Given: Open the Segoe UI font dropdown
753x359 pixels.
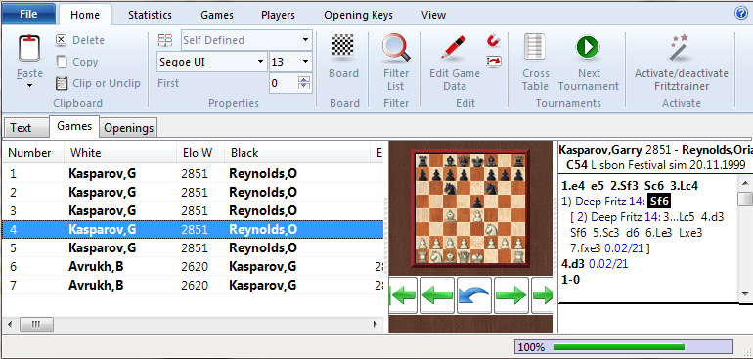Looking at the screenshot, I should pos(260,62).
